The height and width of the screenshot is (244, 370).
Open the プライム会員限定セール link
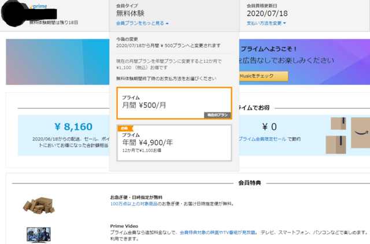pyautogui.click(x=262, y=139)
